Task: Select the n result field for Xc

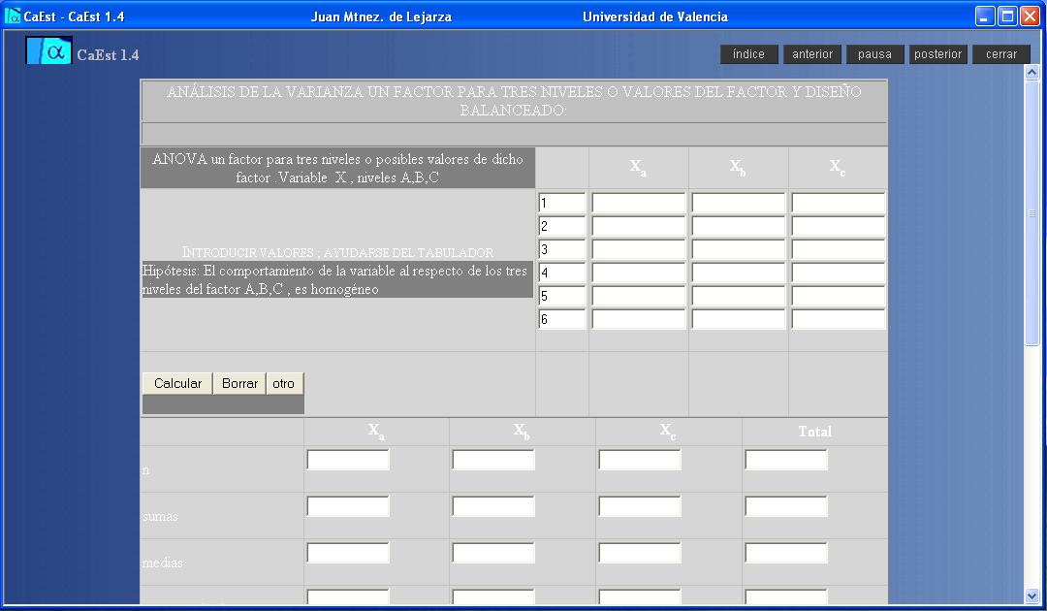Action: (x=640, y=460)
